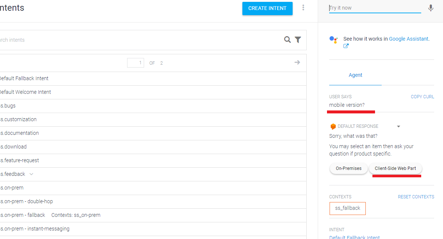Open the intents filter icon
The image size is (443, 239).
pyautogui.click(x=298, y=40)
